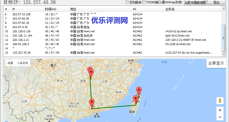229x122 pixels.
Task: Click the 谷歌中国版地图 button
Action: tap(195, 3)
